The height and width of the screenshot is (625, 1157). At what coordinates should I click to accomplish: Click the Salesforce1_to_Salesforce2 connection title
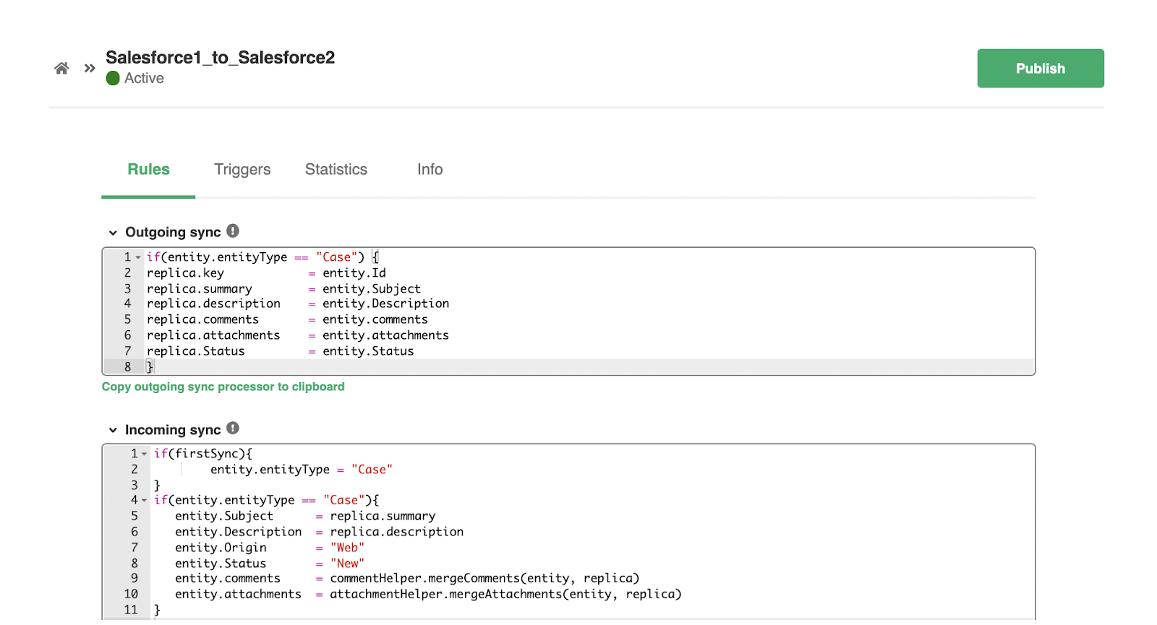coord(221,57)
